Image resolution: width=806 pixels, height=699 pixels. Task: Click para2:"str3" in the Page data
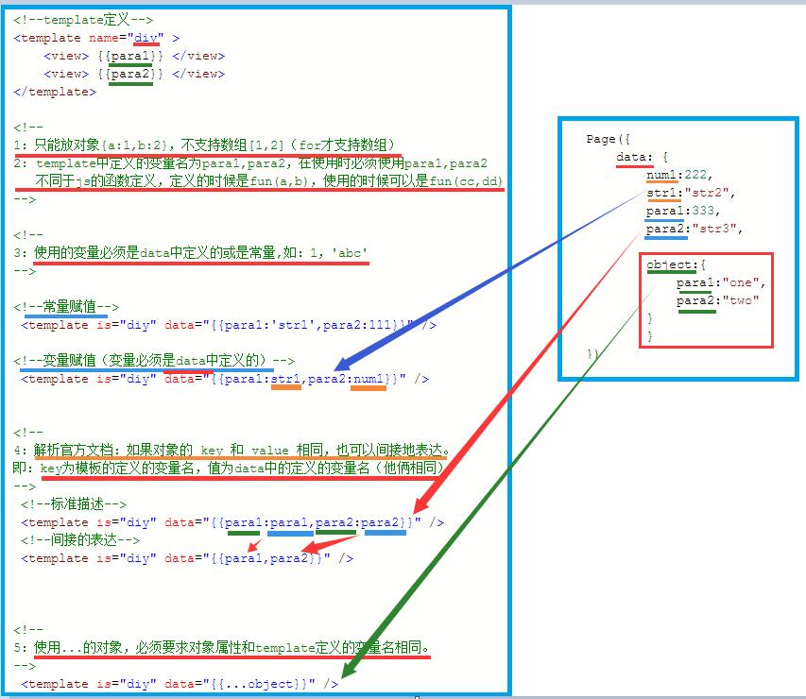click(x=694, y=229)
